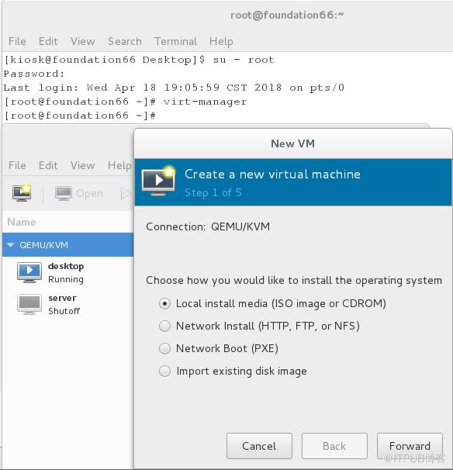Select the server VM shutoff monitor icon
This screenshot has height=470, width=453.
[29, 304]
